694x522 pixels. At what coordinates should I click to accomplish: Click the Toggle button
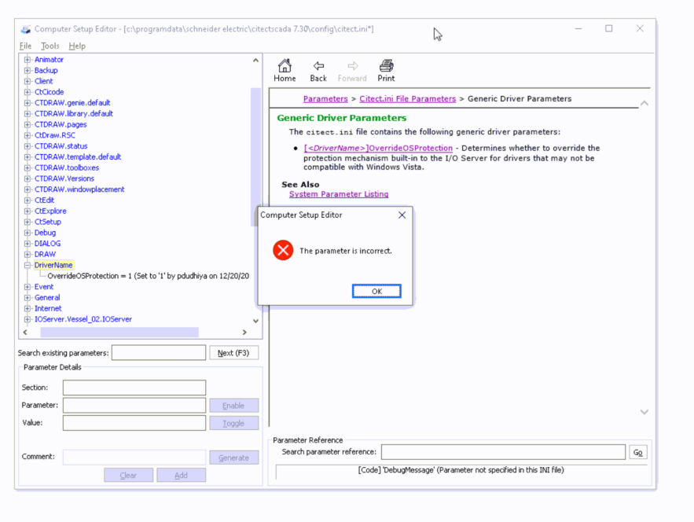(233, 423)
